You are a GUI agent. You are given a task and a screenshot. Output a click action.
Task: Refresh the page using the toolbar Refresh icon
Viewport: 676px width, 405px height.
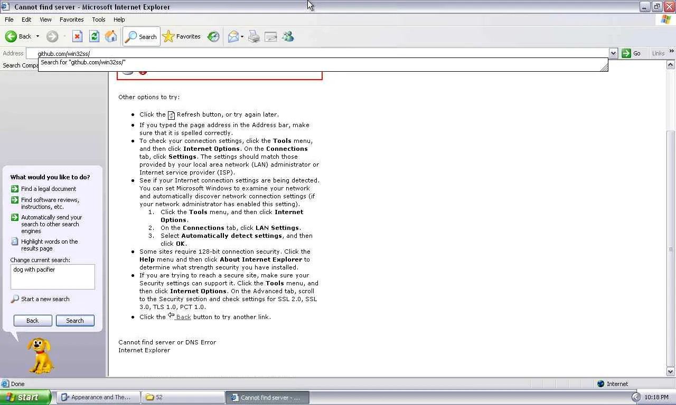point(94,36)
